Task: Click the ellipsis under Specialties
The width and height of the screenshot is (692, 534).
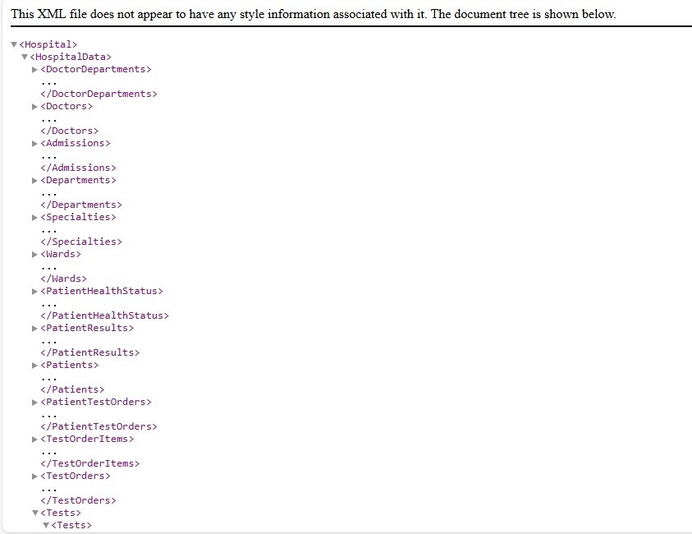Action: [x=48, y=231]
